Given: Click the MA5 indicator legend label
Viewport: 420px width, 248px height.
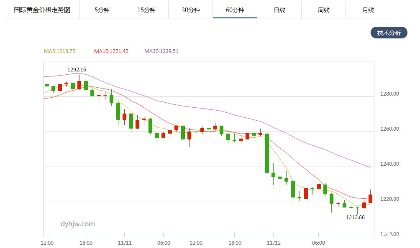Looking at the screenshot, I should click(x=59, y=51).
